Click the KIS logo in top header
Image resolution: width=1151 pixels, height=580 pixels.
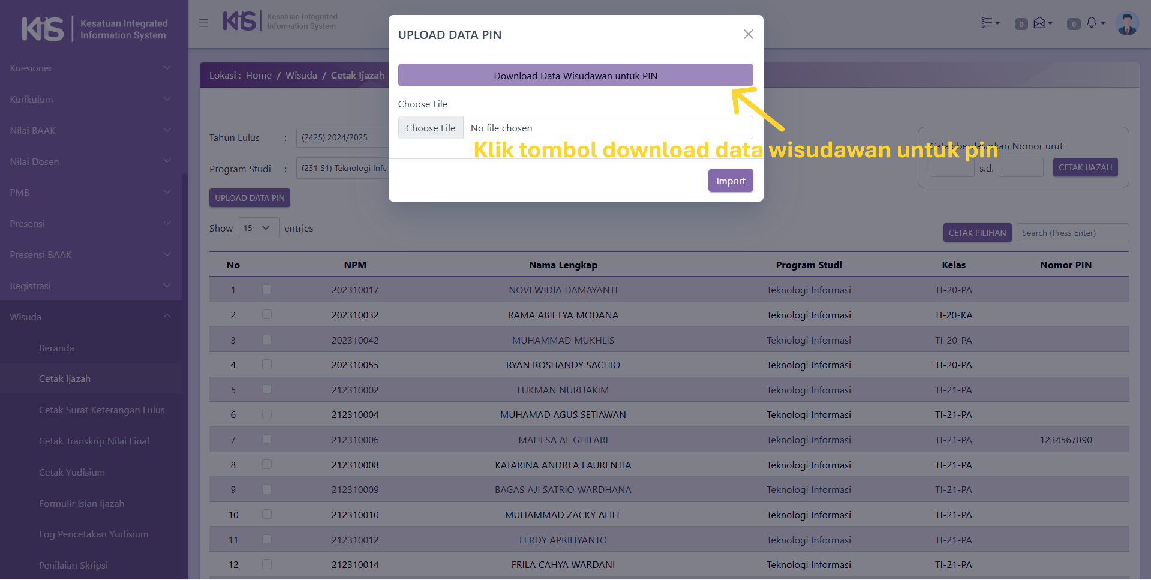click(239, 21)
